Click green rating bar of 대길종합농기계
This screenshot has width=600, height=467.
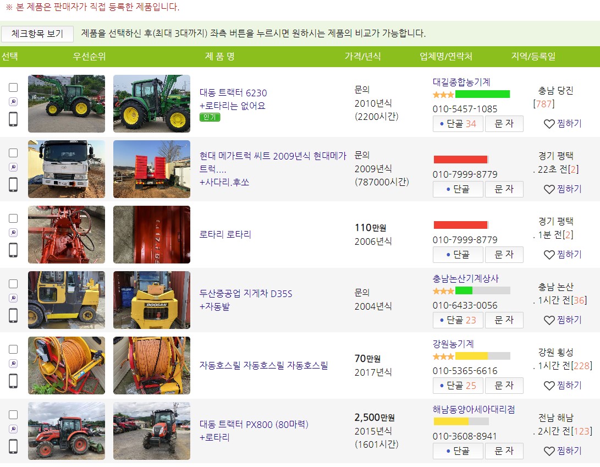click(x=482, y=94)
